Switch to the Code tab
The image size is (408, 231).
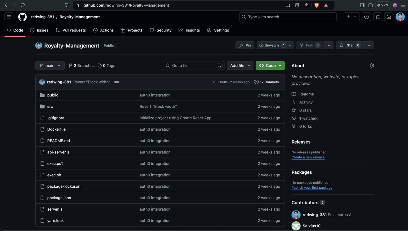(15, 30)
